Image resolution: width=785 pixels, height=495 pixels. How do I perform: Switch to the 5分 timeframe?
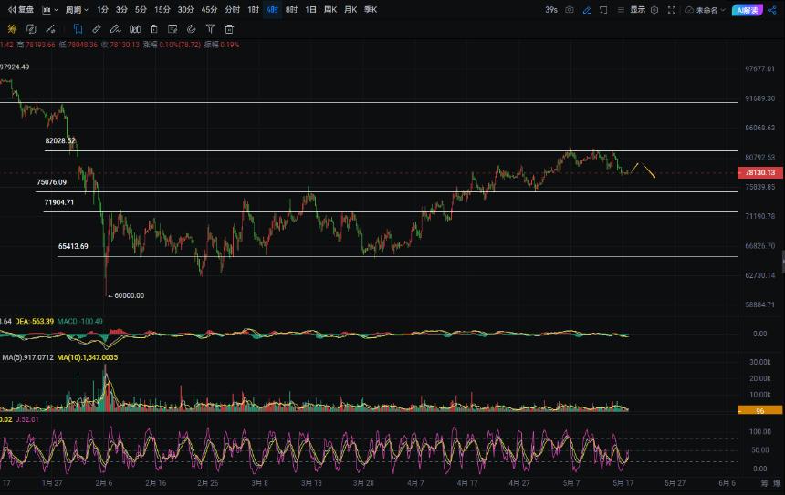(141, 9)
